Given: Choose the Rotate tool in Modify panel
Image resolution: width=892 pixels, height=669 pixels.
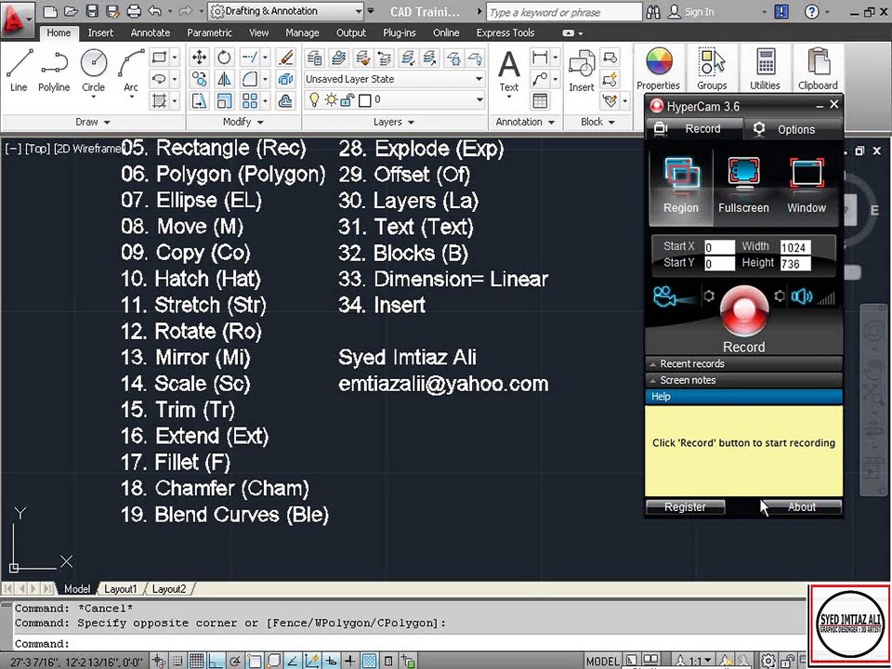Looking at the screenshot, I should point(224,57).
